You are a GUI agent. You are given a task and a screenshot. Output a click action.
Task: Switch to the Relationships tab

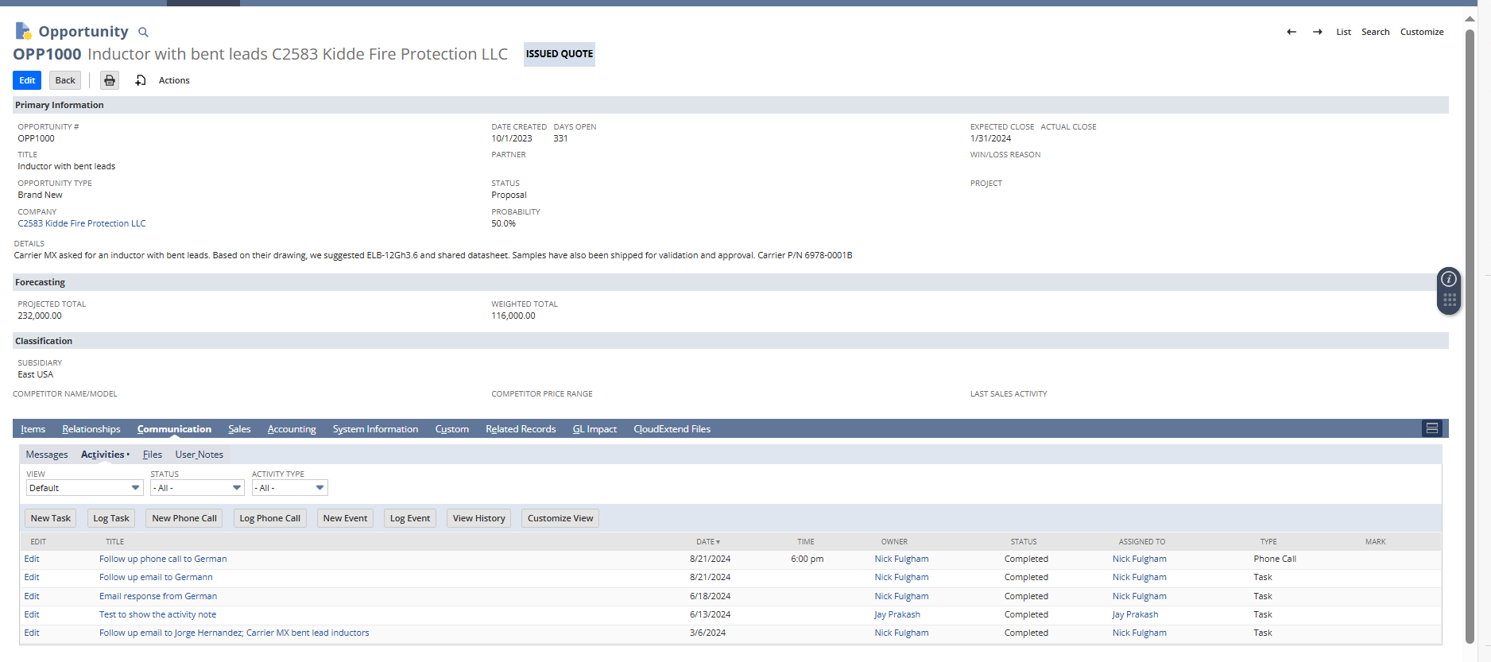(x=91, y=429)
